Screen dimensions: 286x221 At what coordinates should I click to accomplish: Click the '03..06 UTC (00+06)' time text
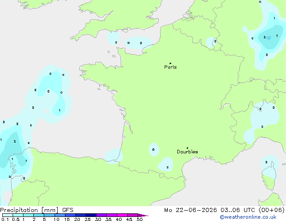tap(253, 210)
